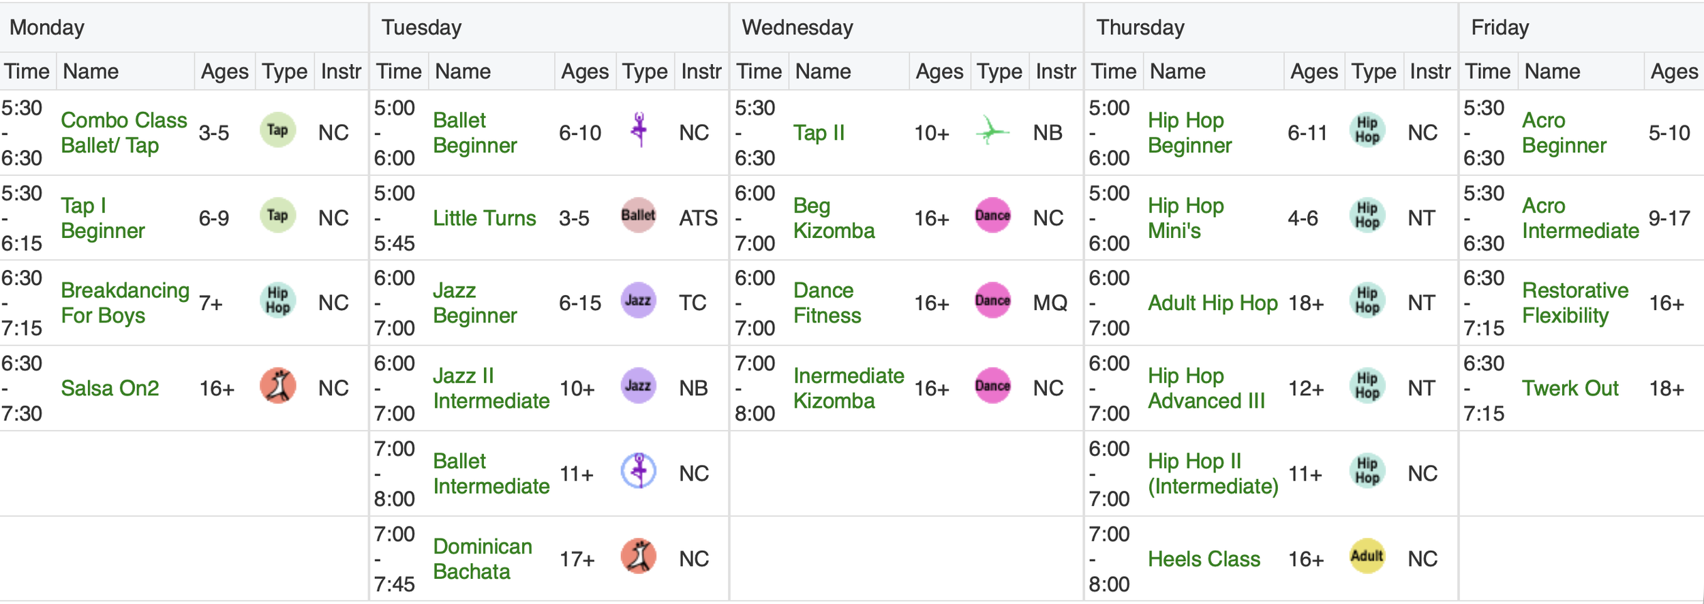Open the Twerk Out class link
The height and width of the screenshot is (604, 1704).
1570,388
